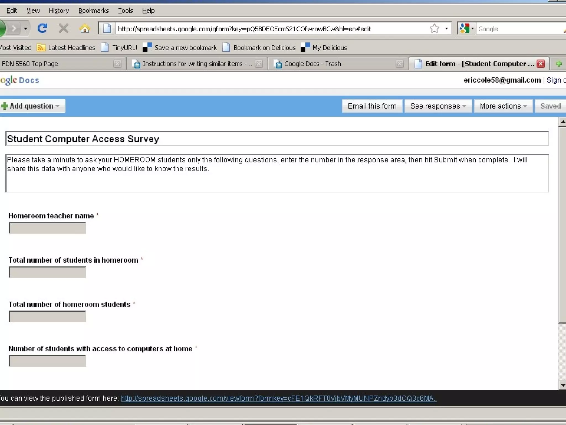Open a new tab with plus icon
This screenshot has width=566, height=425.
coord(559,64)
